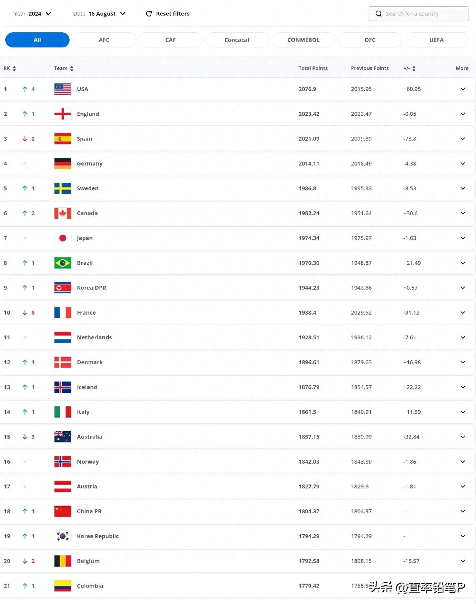476x604 pixels.
Task: Sort by RK column arrows
Action: point(14,69)
